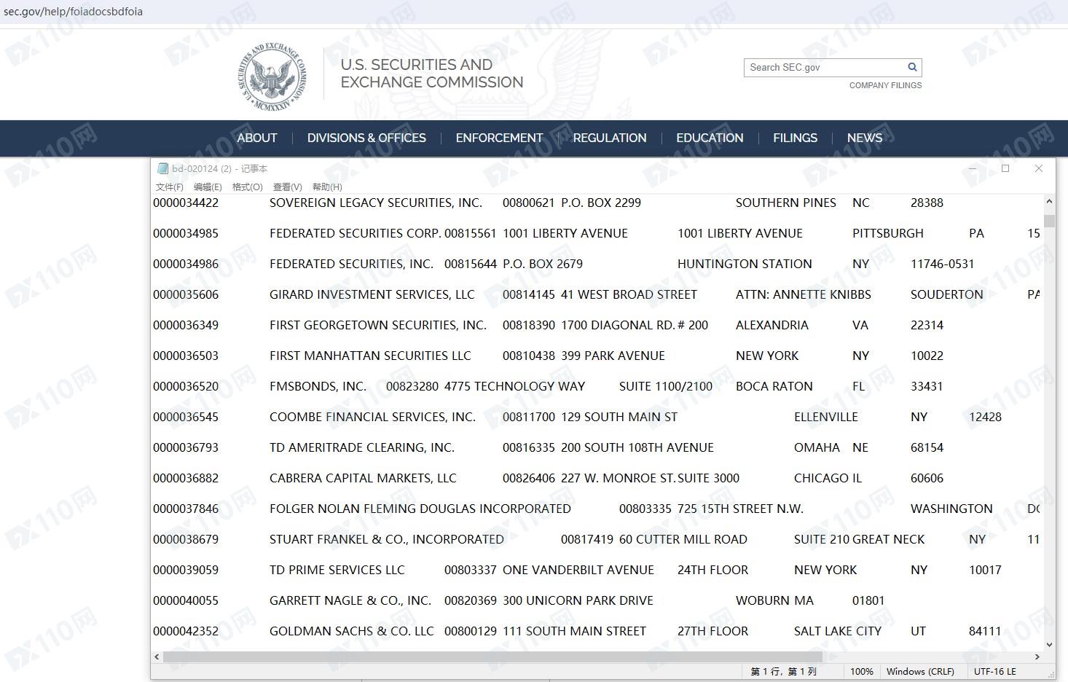Click CIK number 0000036793
Viewport: 1068px width, 682px height.
[x=186, y=447]
